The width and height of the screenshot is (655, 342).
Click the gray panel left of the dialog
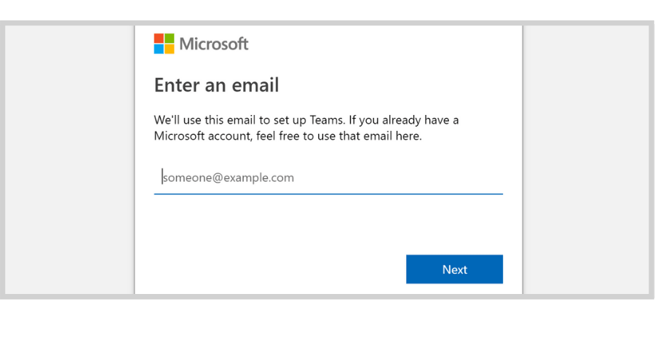(69, 159)
